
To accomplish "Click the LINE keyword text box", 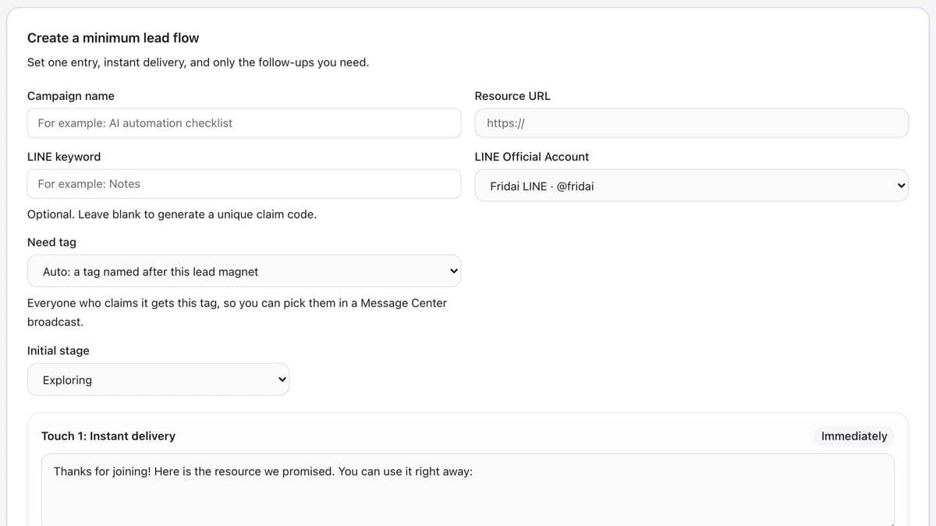I will pos(244,184).
